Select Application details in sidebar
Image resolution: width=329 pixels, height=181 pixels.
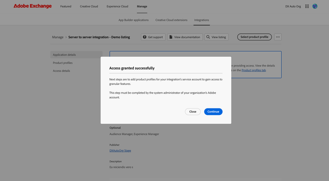pyautogui.click(x=76, y=55)
